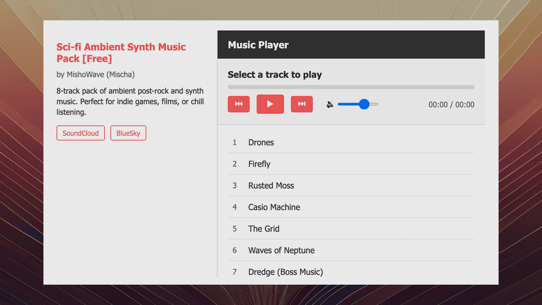Select the Firefly track
The height and width of the screenshot is (305, 542).
click(x=259, y=164)
